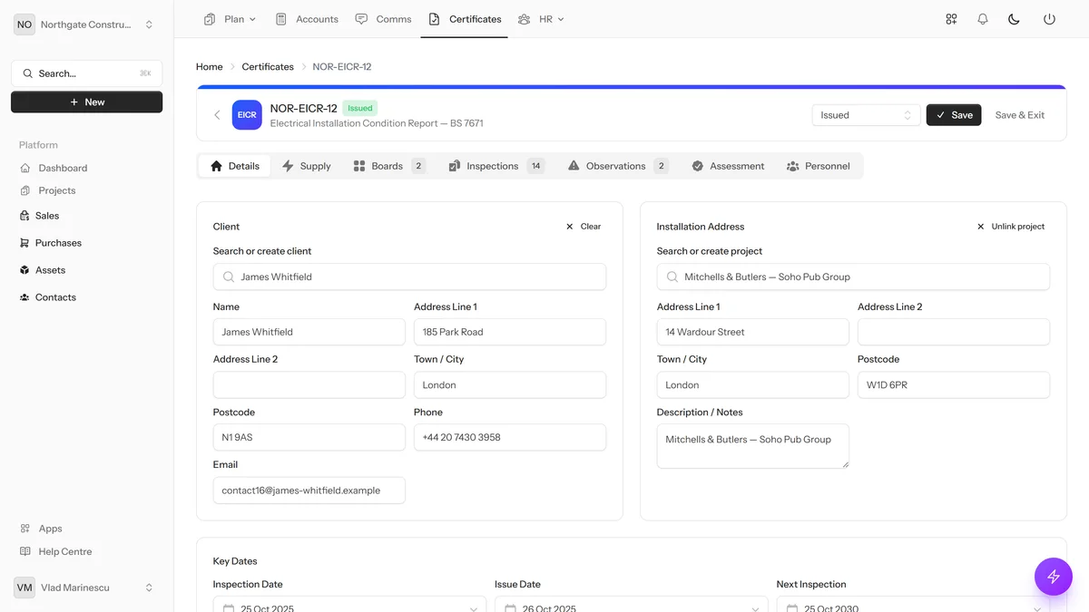This screenshot has width=1089, height=612.
Task: Click the Email field
Action: click(x=309, y=490)
